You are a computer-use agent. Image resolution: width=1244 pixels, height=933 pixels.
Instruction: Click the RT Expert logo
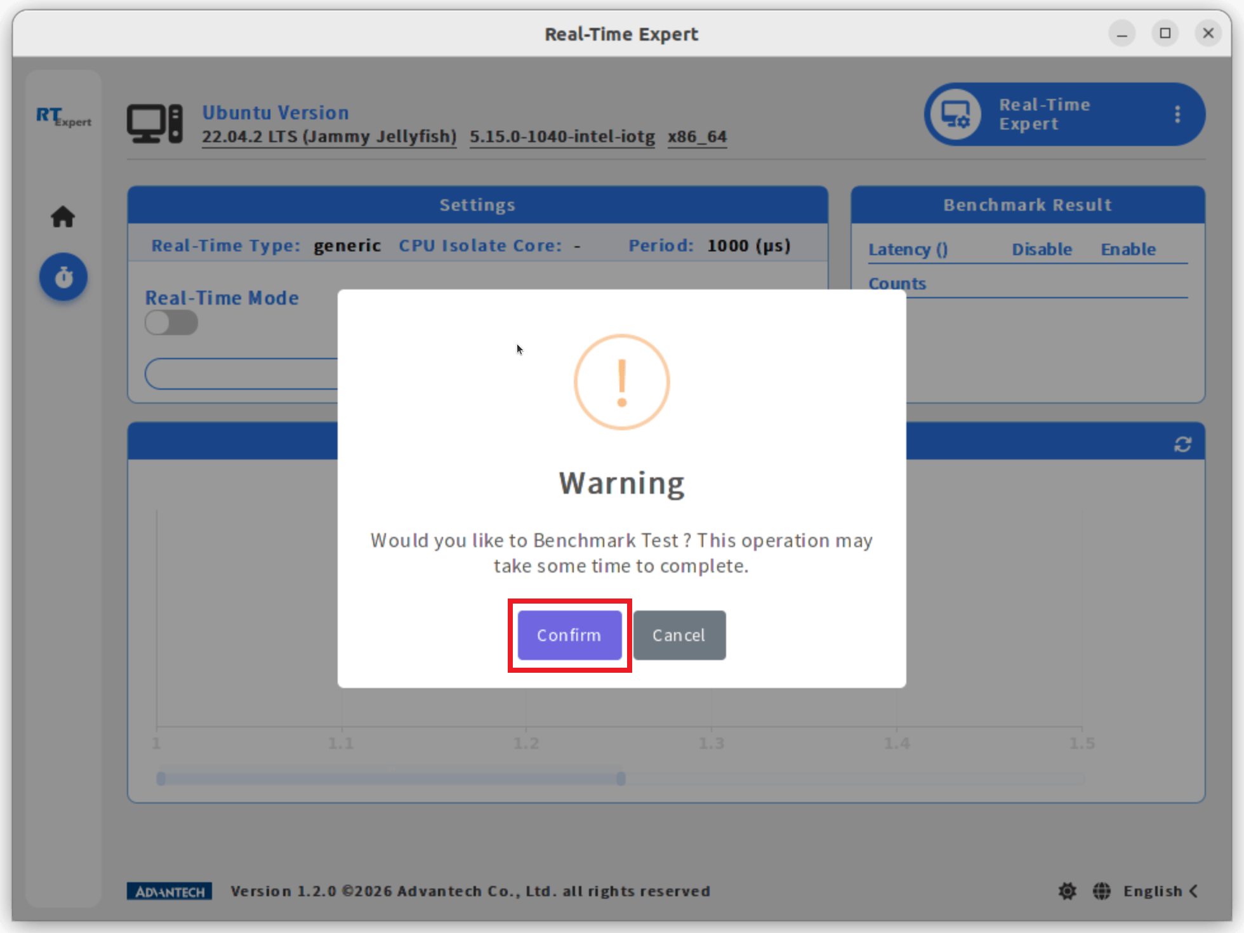point(63,117)
